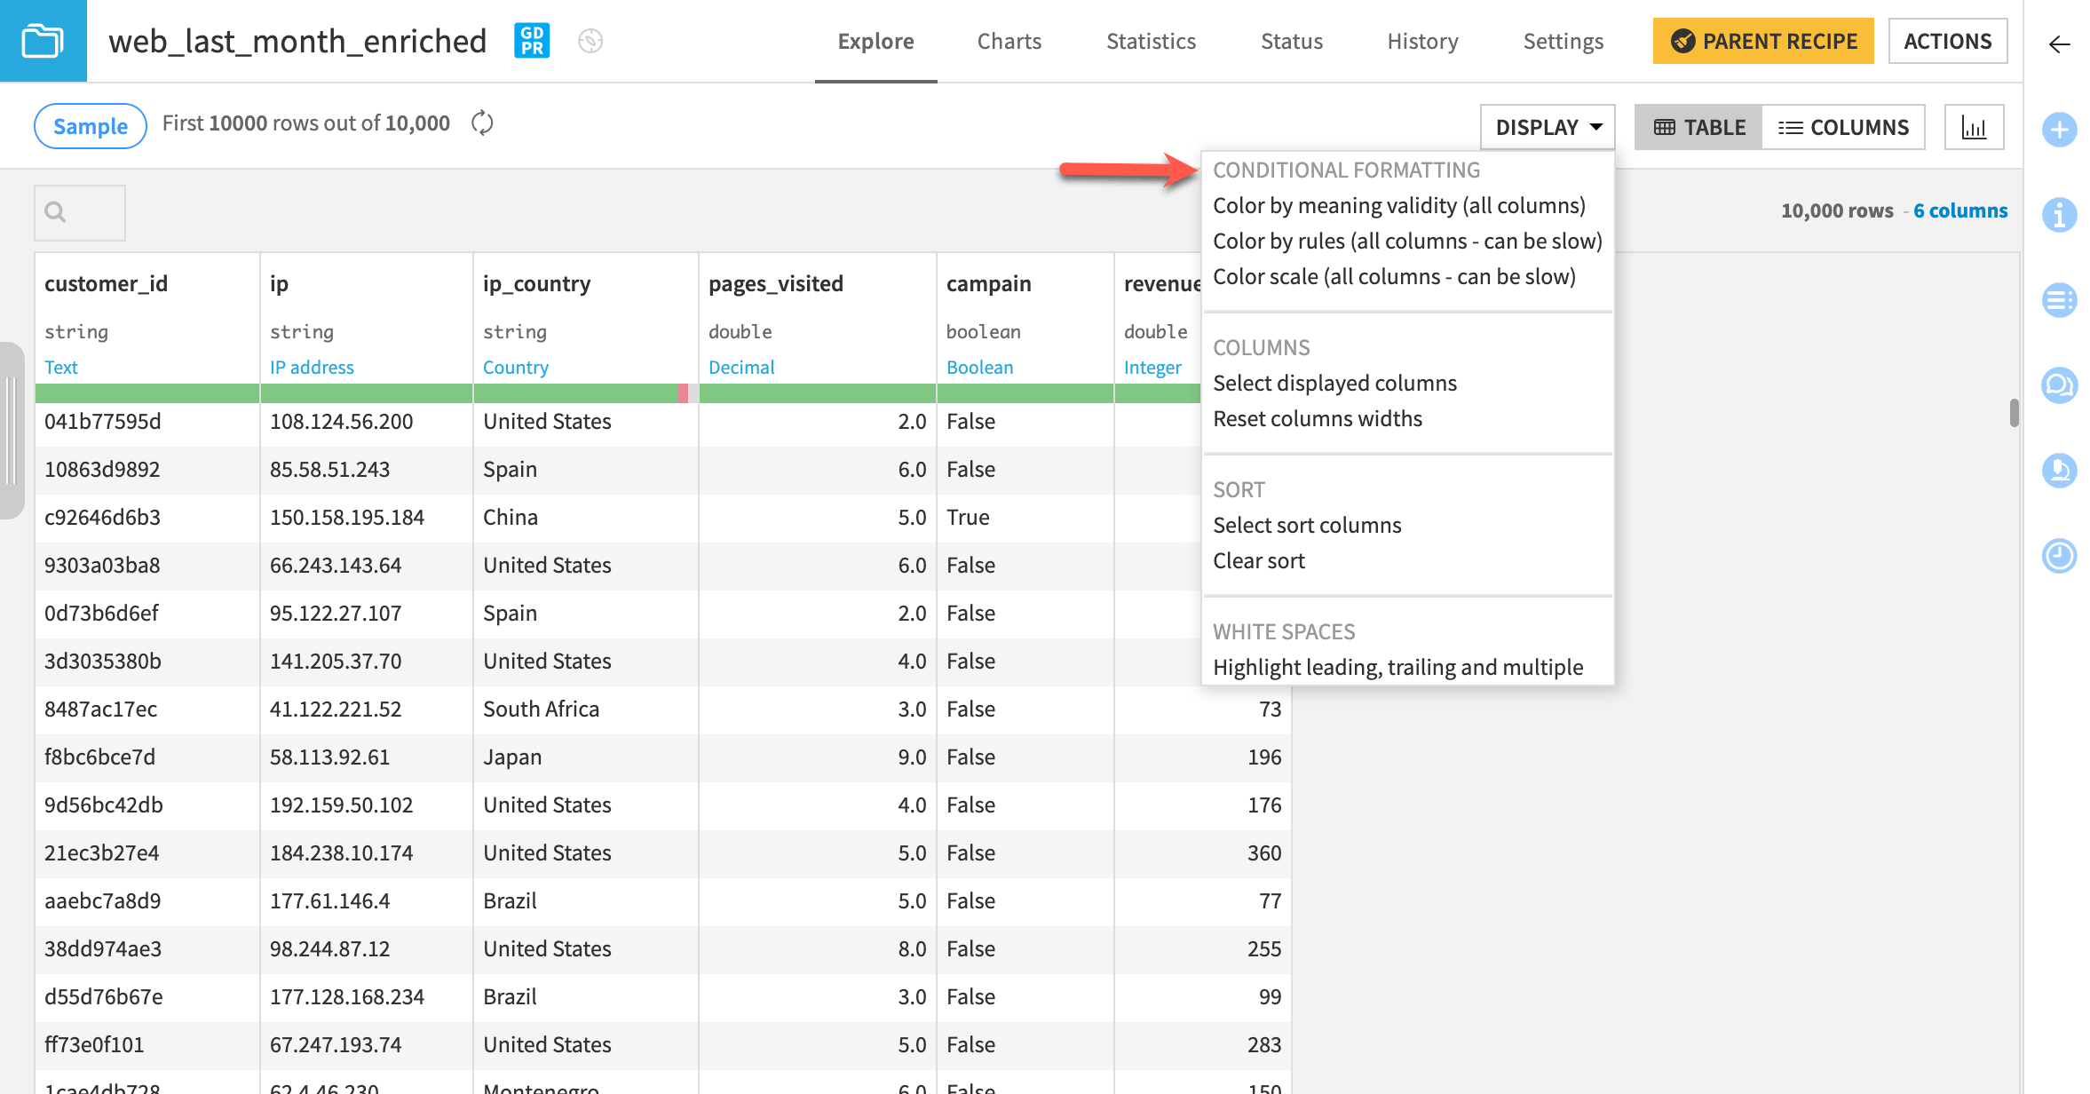Viewport: 2090px width, 1094px height.
Task: Select the cell 98.244.87.12
Action: tap(367, 949)
